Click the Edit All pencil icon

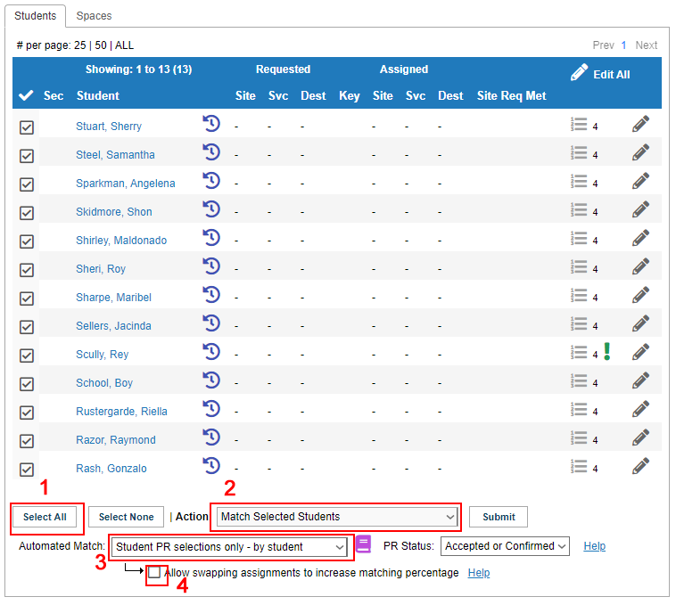[579, 72]
